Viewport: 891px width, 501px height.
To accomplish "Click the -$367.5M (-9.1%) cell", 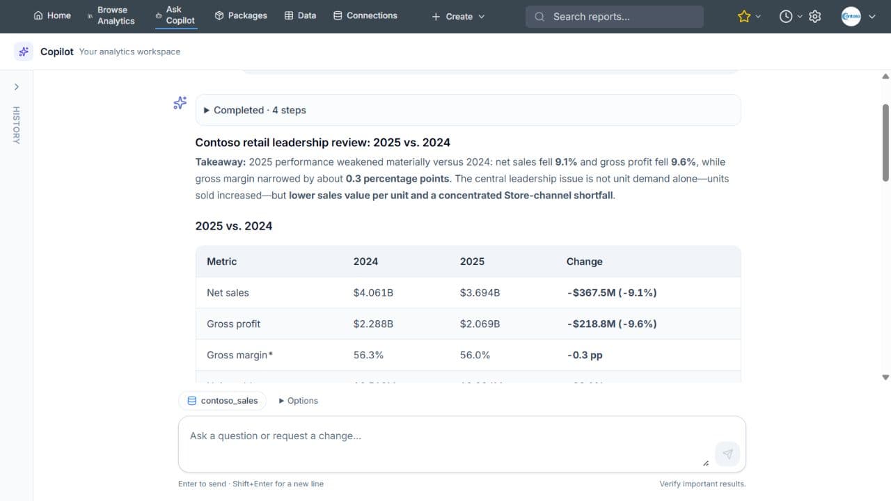I will pos(612,293).
